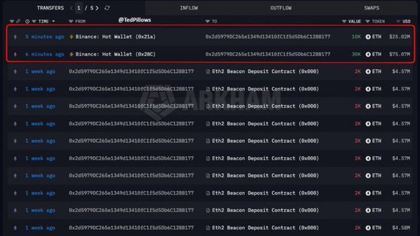Click the $25.02M USD amount
420x236 pixels.
[x=400, y=37]
